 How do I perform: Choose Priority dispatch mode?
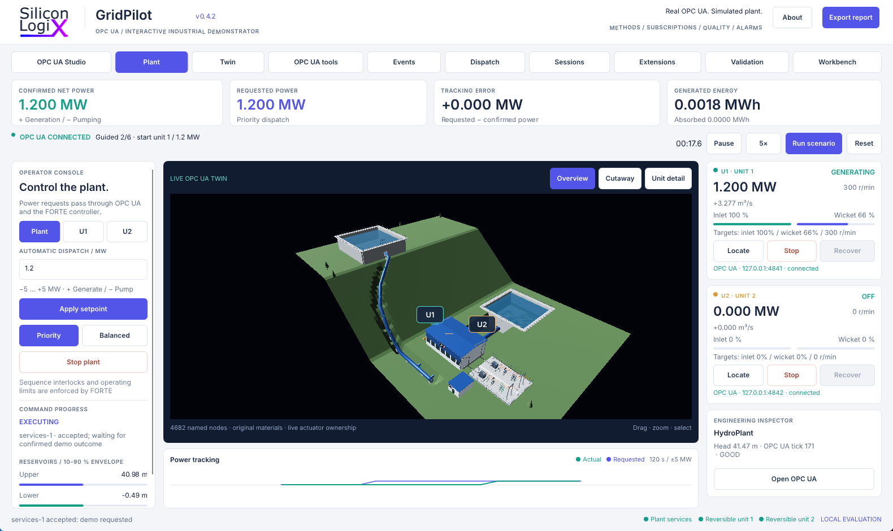(49, 336)
